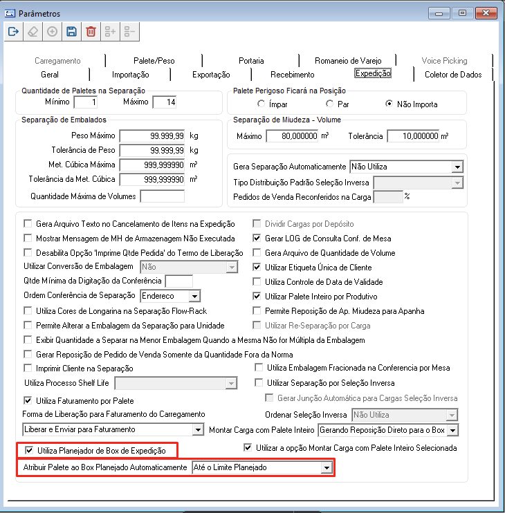Click the eraser clear toolbar icon
The image size is (505, 513).
pyautogui.click(x=33, y=32)
